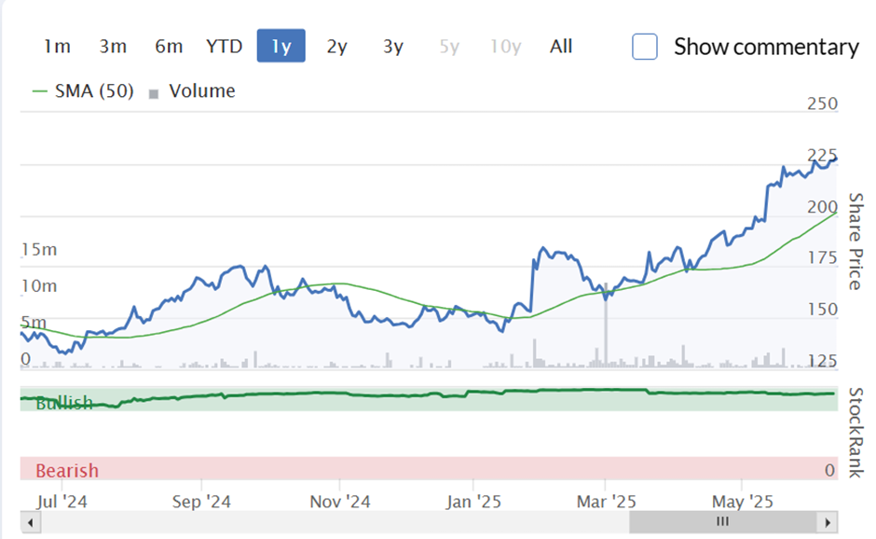Click the Bearish StockRank label
Screen dimensions: 876x539
click(67, 471)
